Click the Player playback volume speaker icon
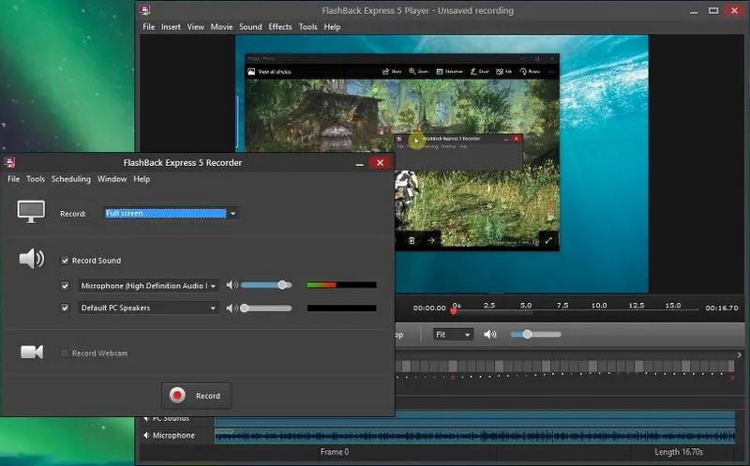The image size is (750, 466). 489,334
